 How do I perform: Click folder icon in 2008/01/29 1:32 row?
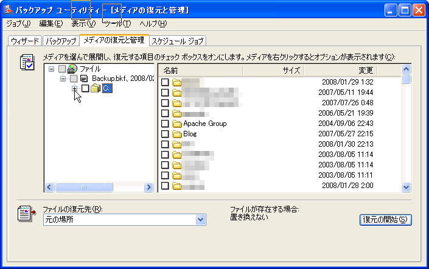(177, 82)
